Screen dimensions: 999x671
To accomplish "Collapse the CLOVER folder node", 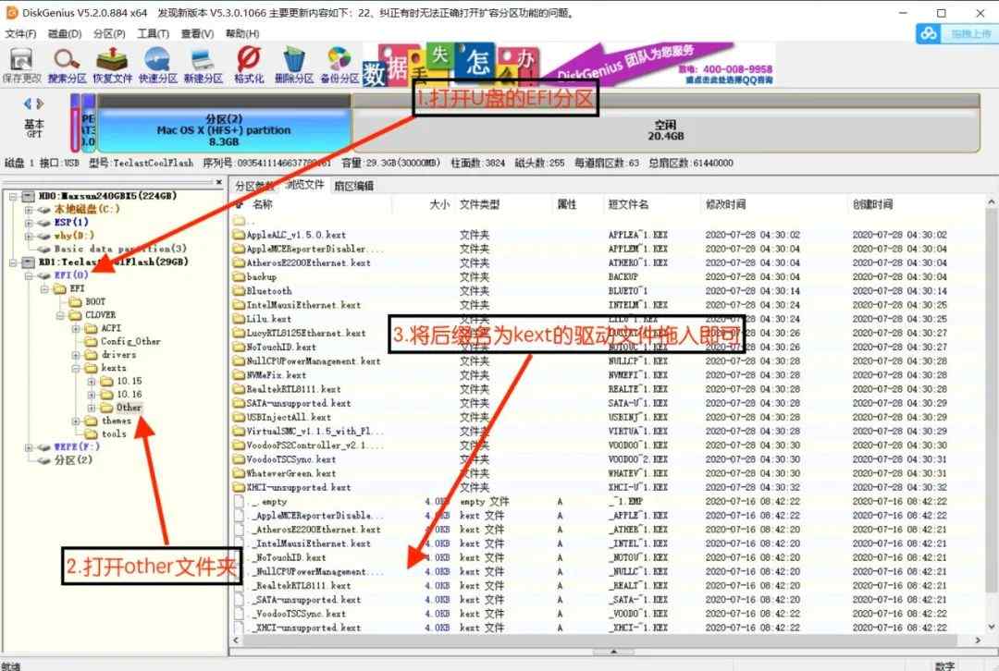I will (60, 315).
